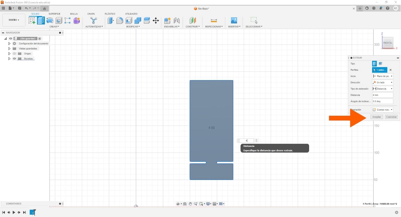This screenshot has width=401, height=217.
Task: Activate the root component radio button
Action: [40, 39]
